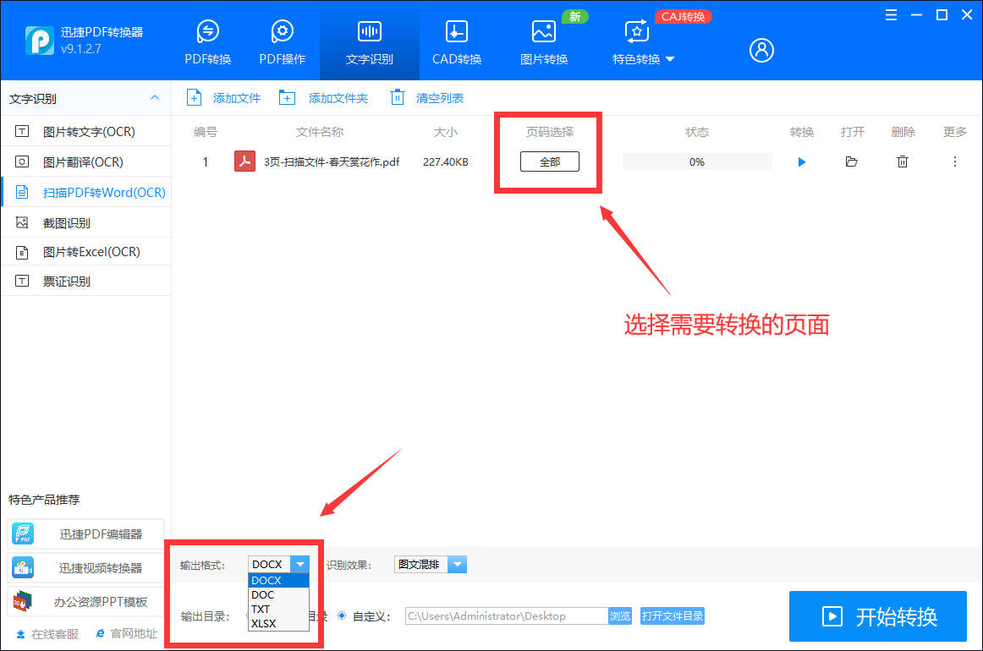Click the 全部 page selection button

pyautogui.click(x=550, y=161)
